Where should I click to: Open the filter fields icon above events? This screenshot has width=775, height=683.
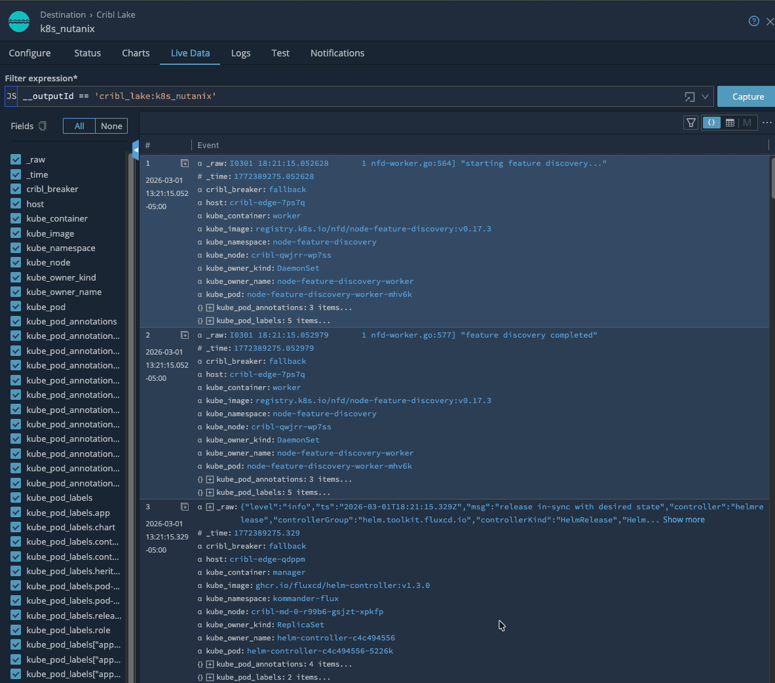(690, 123)
